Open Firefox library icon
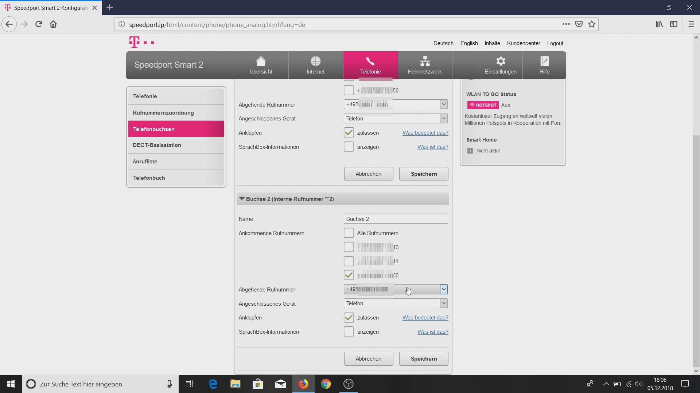700x393 pixels. coord(659,24)
